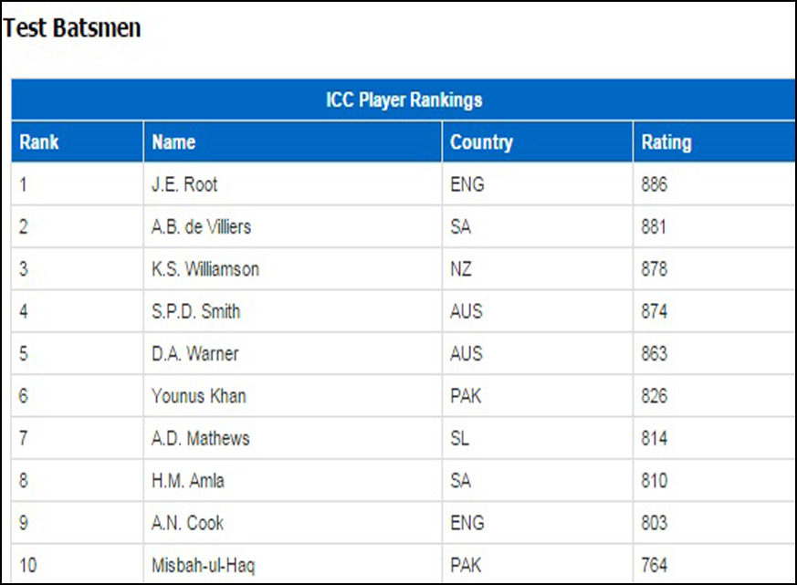Select the ICC Player Rankings title bar
Screen dimensions: 797x585
click(x=404, y=99)
